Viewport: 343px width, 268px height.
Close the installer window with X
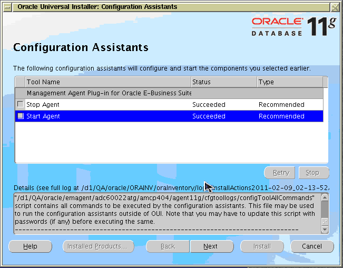[335, 7]
